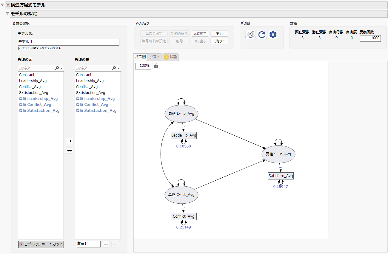Viewport: 388px width, 254px height.
Task: Click the circular refresh arrow icon
Action: (x=262, y=35)
